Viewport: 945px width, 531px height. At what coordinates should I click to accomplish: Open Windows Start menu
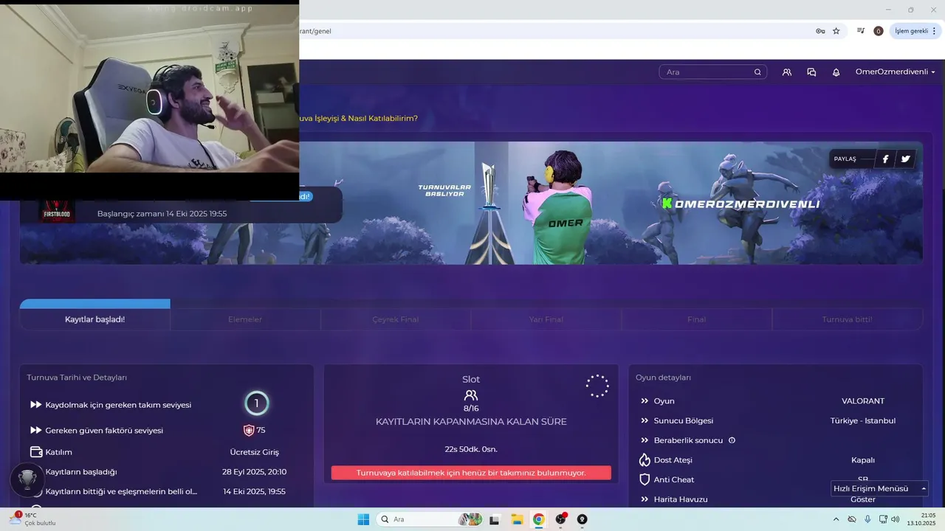(x=363, y=519)
